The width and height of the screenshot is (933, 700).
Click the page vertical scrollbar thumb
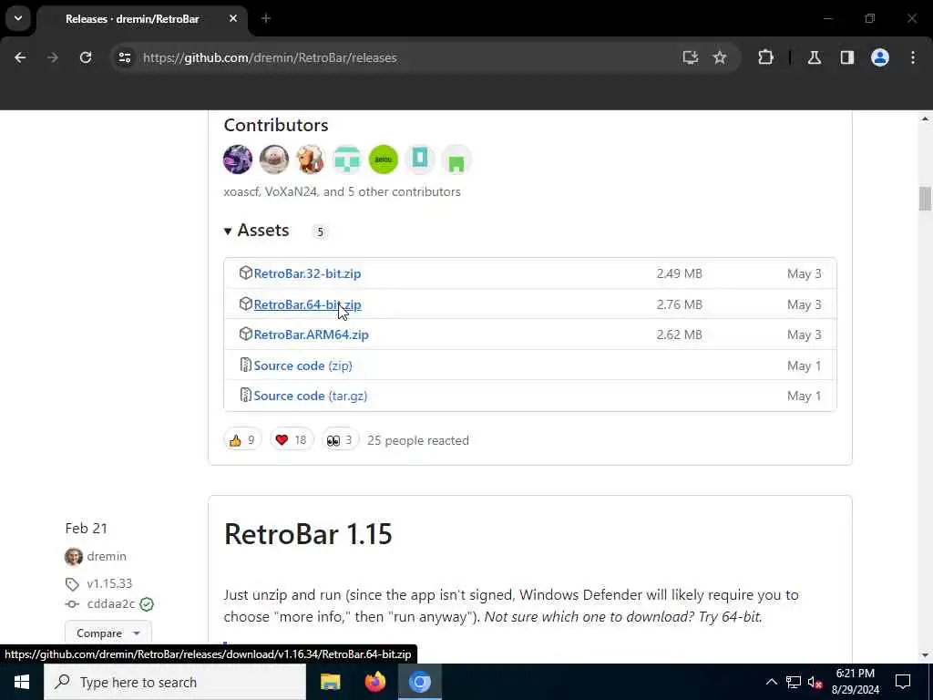(x=925, y=199)
